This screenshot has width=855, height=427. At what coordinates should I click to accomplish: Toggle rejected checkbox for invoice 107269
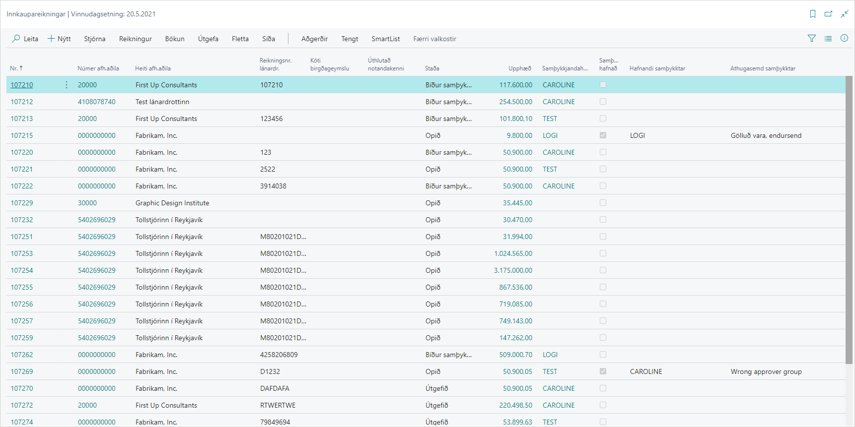(x=603, y=371)
